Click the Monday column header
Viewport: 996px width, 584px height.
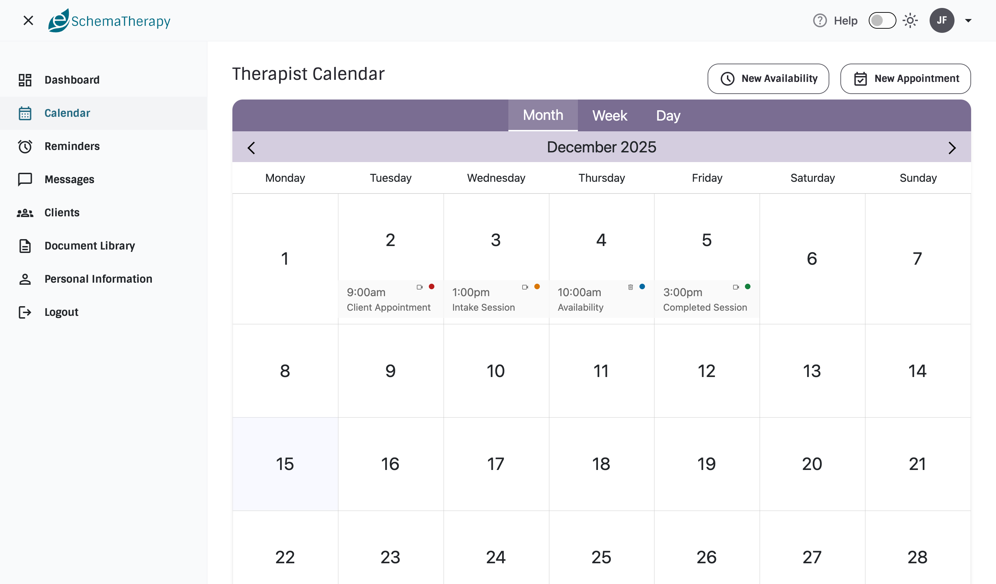click(285, 178)
